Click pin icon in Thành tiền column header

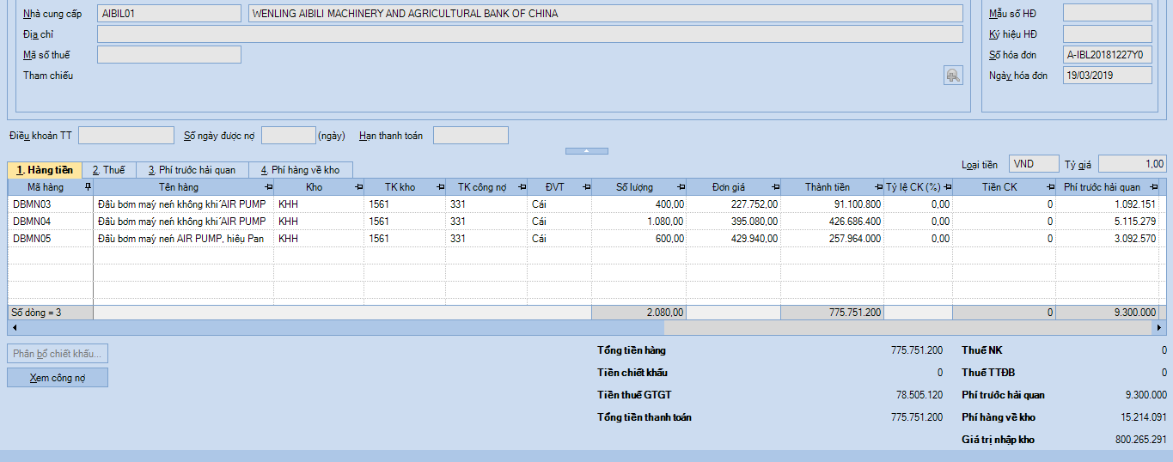pyautogui.click(x=878, y=186)
